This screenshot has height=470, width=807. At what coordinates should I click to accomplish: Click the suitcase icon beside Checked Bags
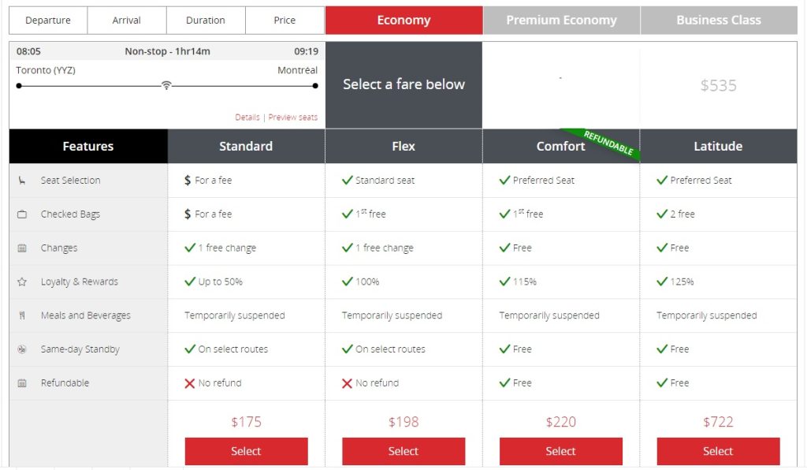coord(22,214)
